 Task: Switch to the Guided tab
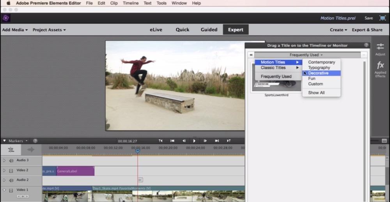(x=209, y=30)
